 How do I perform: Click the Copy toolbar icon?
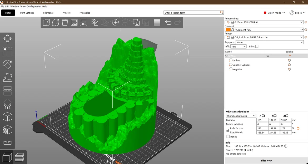(x=95, y=22)
